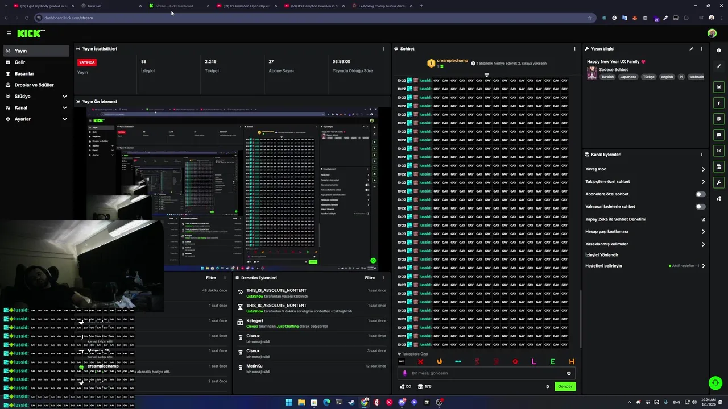
Task: Insert the green E emote
Action: click(553, 361)
